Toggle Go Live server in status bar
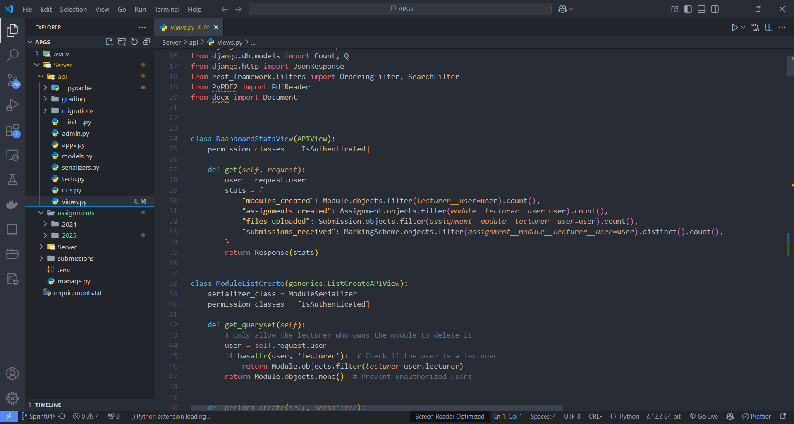Screen dimensions: 794x424 click(703, 416)
